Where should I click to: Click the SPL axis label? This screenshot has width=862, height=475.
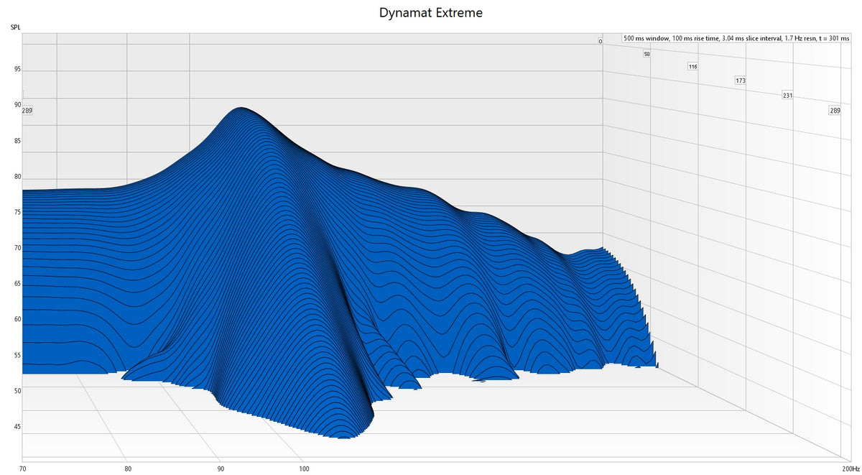pos(14,26)
